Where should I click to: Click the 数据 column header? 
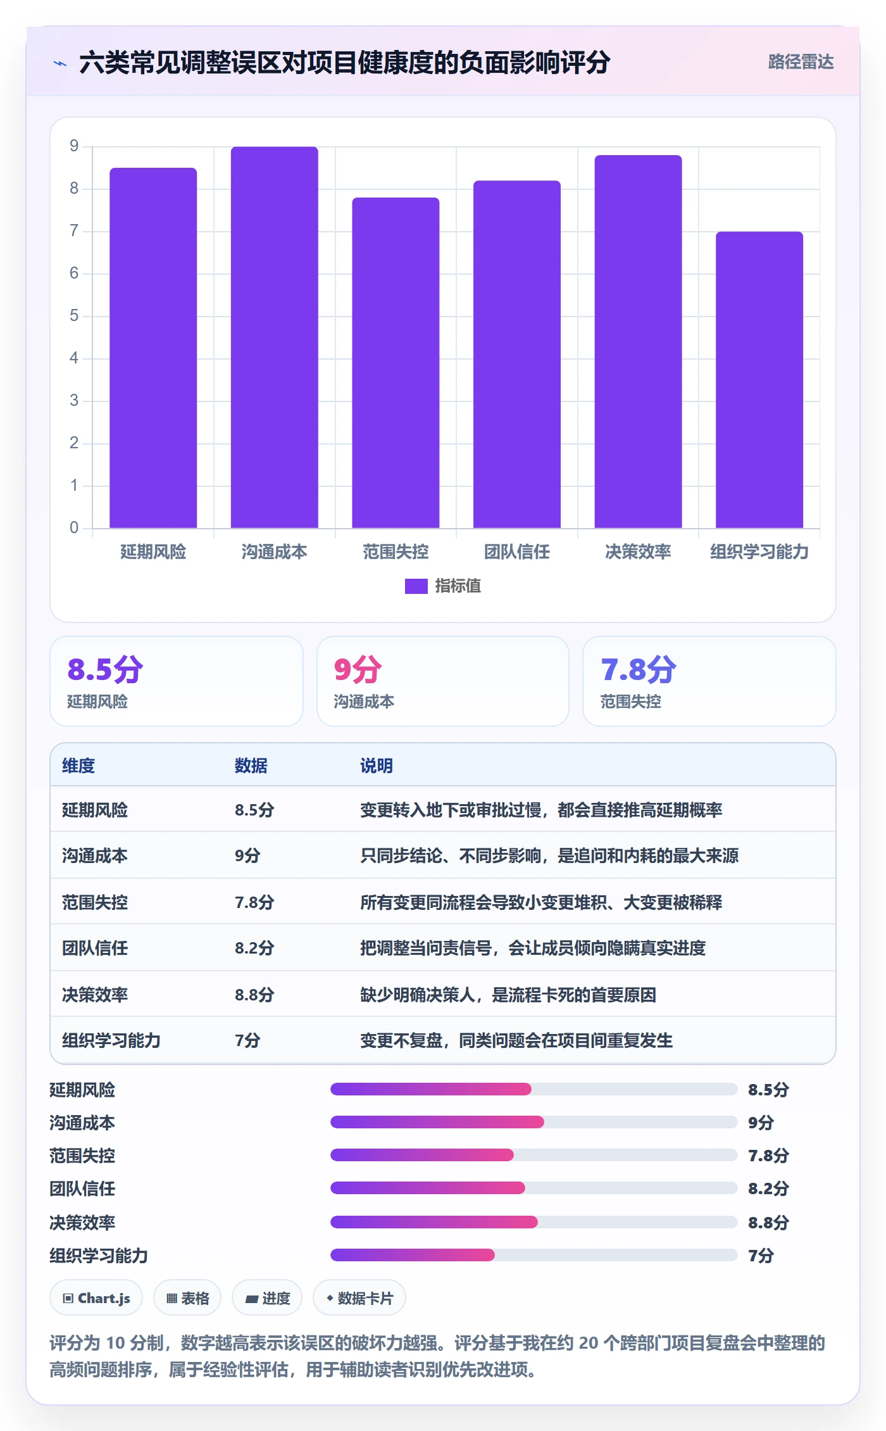(251, 766)
